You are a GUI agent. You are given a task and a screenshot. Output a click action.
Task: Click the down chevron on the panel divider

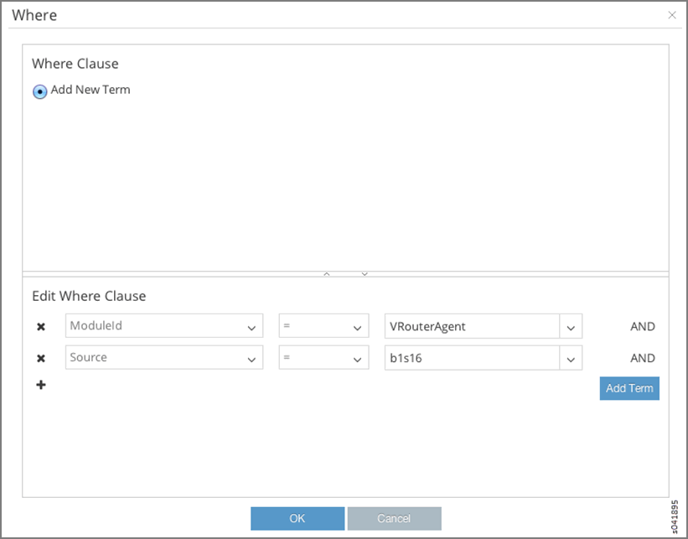pos(365,274)
